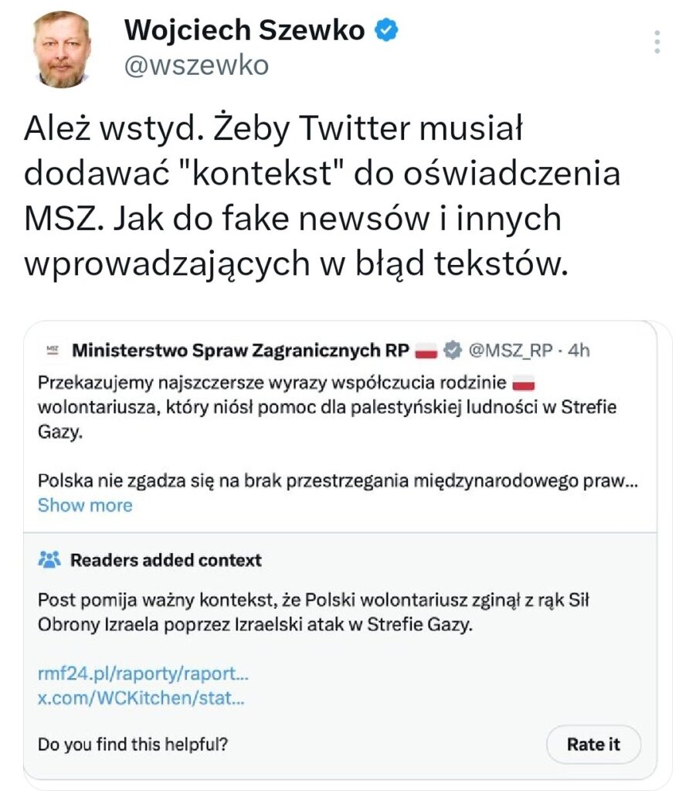Viewport: 696px width, 791px height.
Task: Open the @wszewko handle
Action: 197,66
